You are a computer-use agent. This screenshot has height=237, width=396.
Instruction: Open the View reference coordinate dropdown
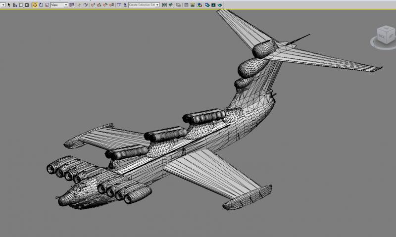pyautogui.click(x=59, y=5)
